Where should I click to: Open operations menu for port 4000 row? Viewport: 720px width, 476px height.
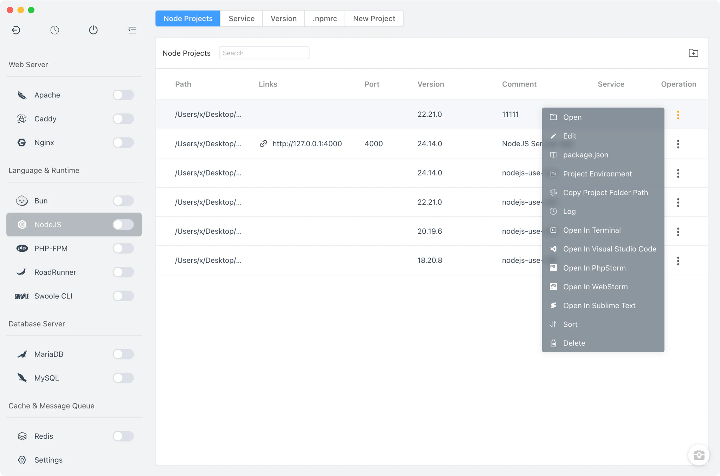click(x=678, y=144)
